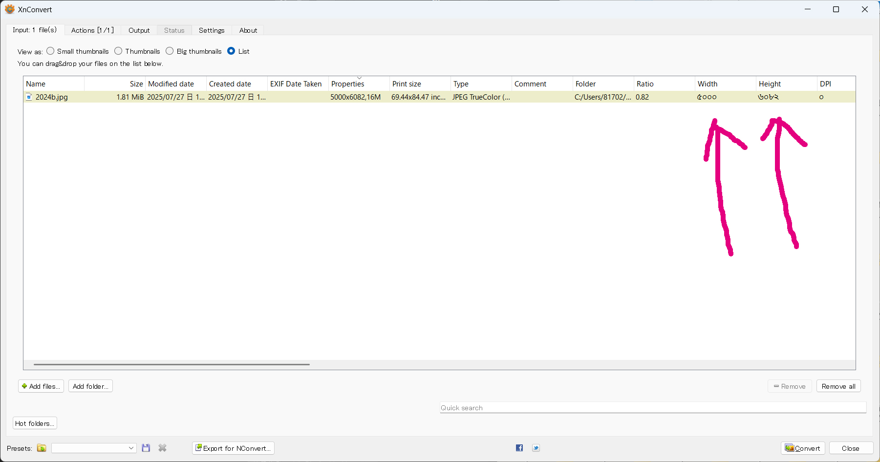Minimize the XnConvert window
The image size is (880, 462).
tap(808, 9)
